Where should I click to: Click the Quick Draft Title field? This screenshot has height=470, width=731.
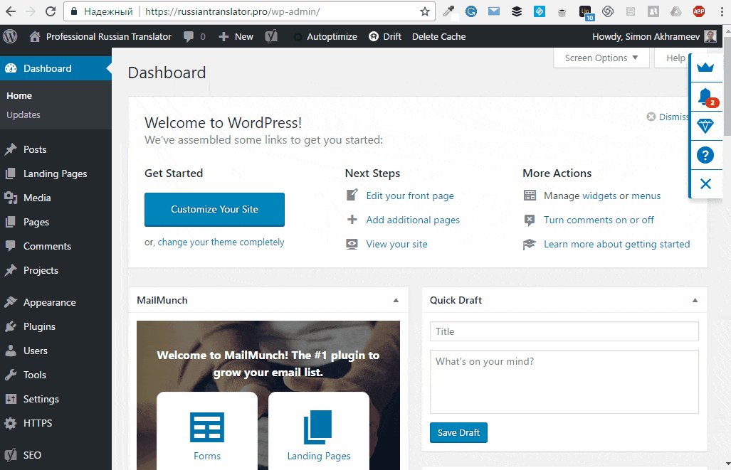pyautogui.click(x=564, y=331)
